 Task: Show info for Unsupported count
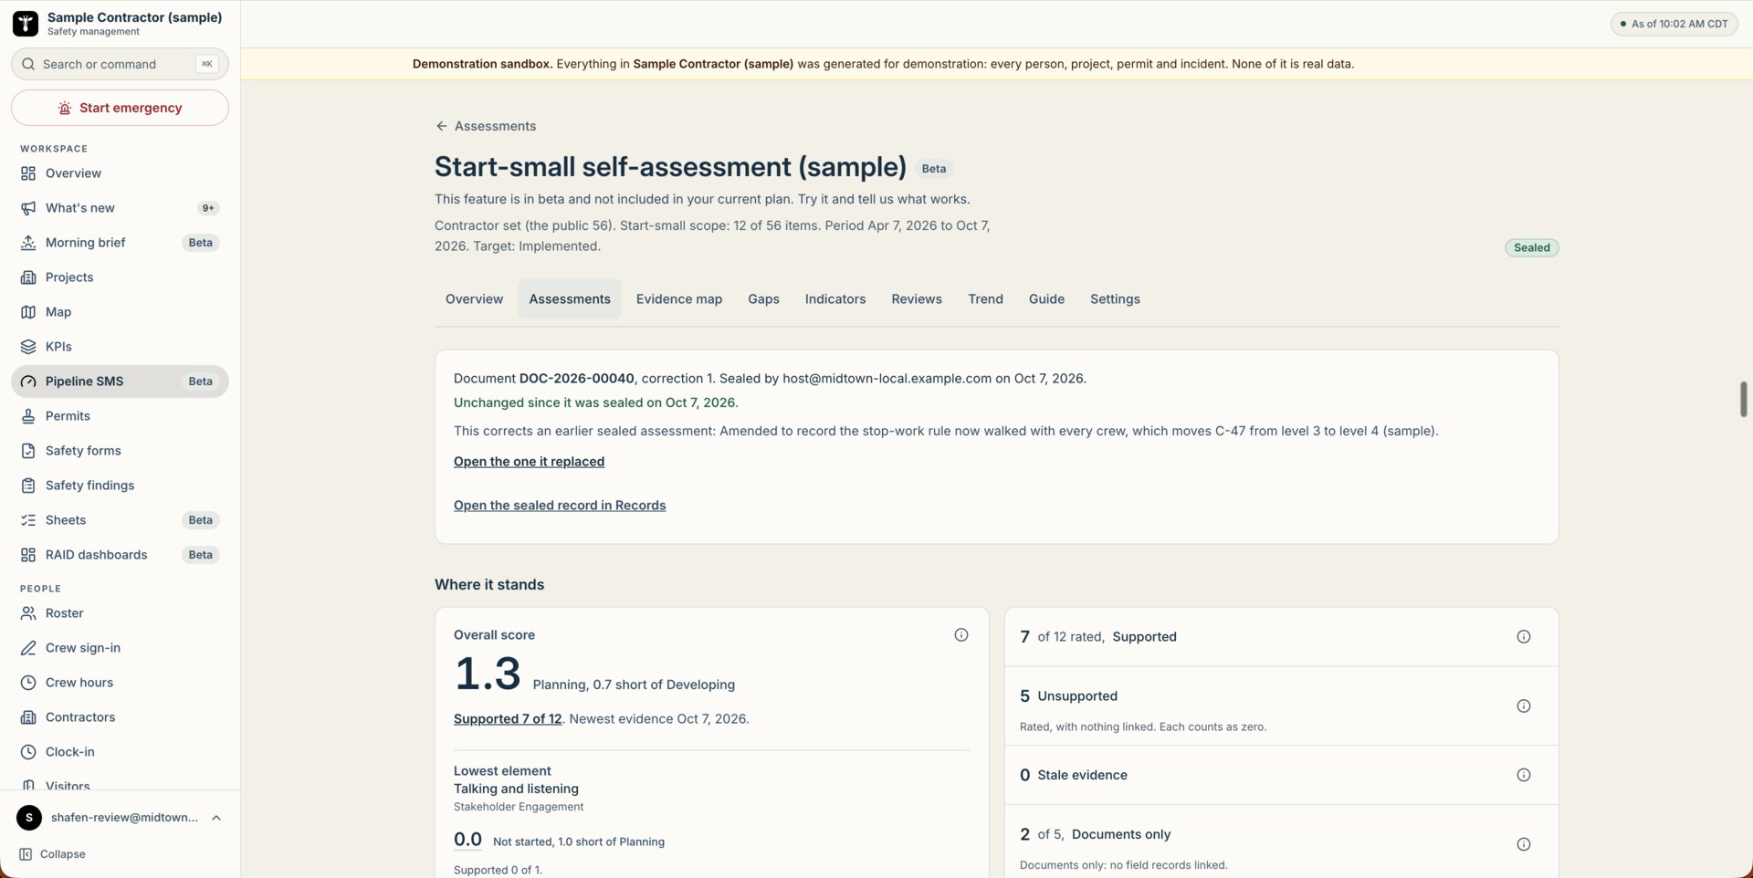click(x=1524, y=706)
